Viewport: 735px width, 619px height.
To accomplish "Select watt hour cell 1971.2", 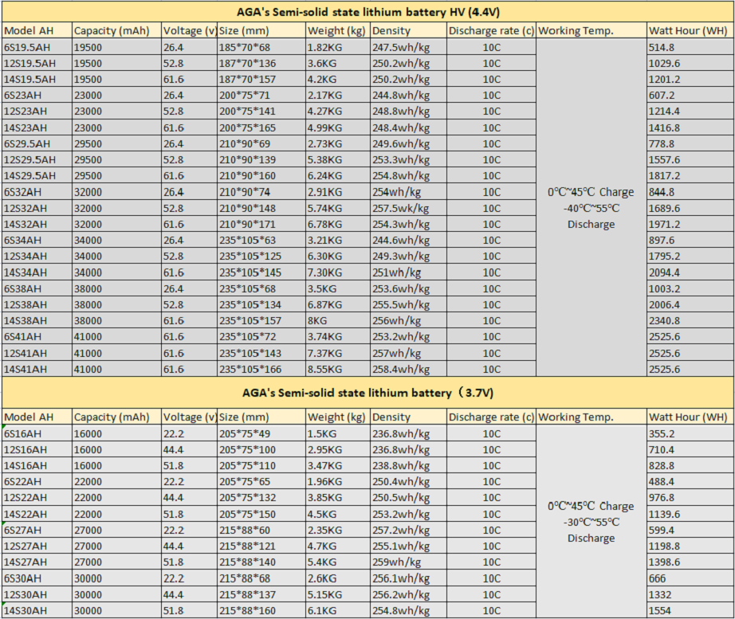I will click(x=690, y=224).
